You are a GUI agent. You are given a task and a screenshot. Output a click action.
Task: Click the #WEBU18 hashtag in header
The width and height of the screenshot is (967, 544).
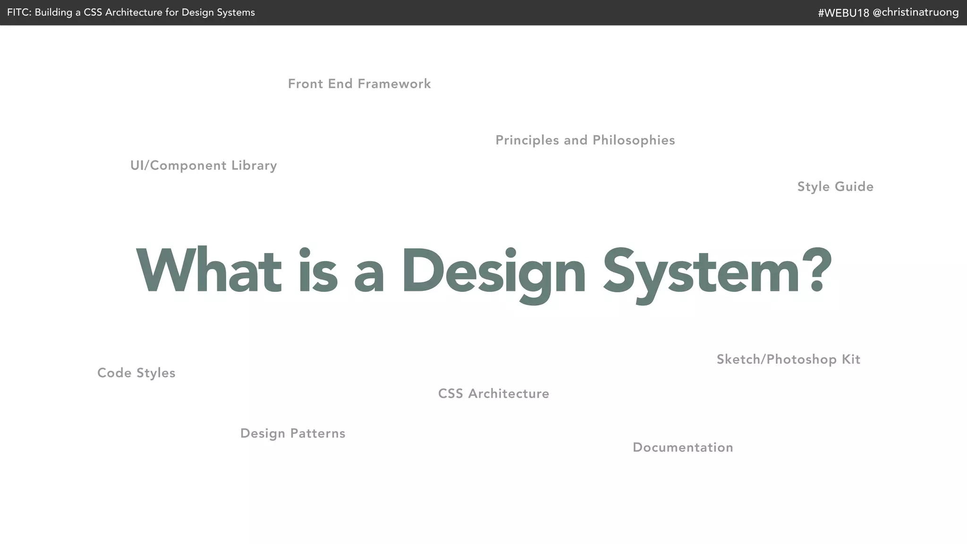843,13
